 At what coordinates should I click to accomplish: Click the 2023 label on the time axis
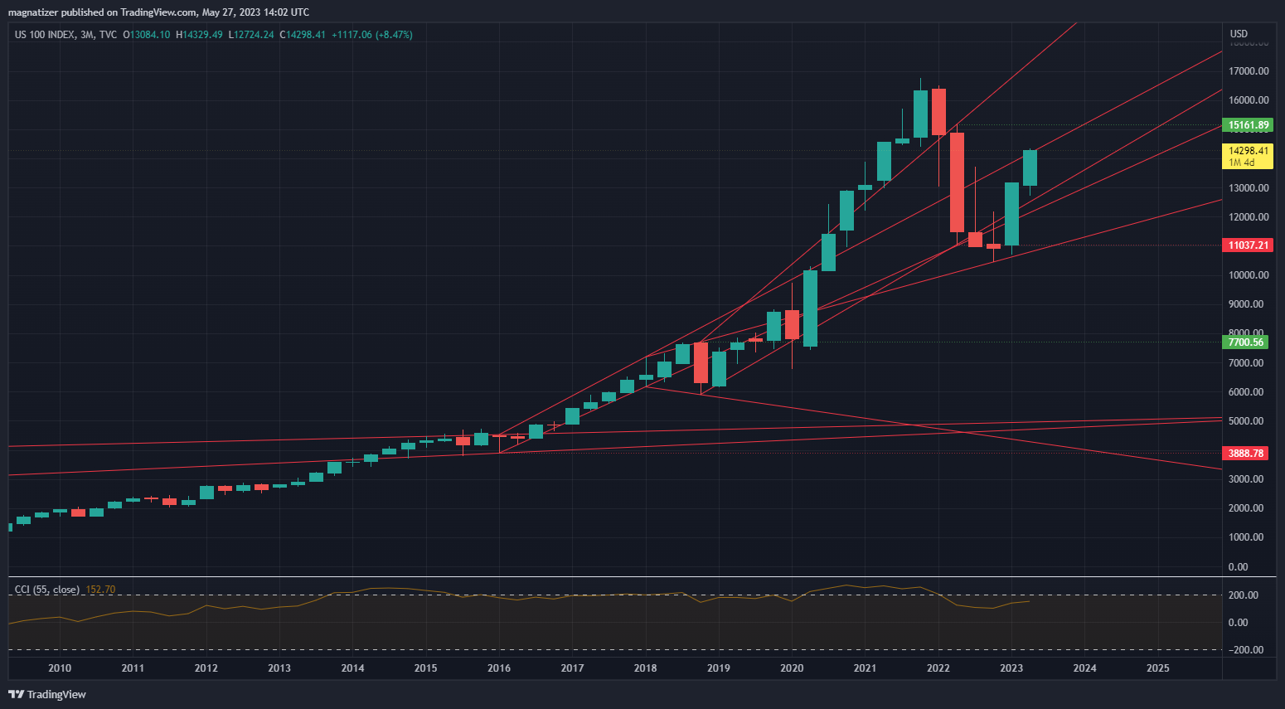click(x=1011, y=668)
